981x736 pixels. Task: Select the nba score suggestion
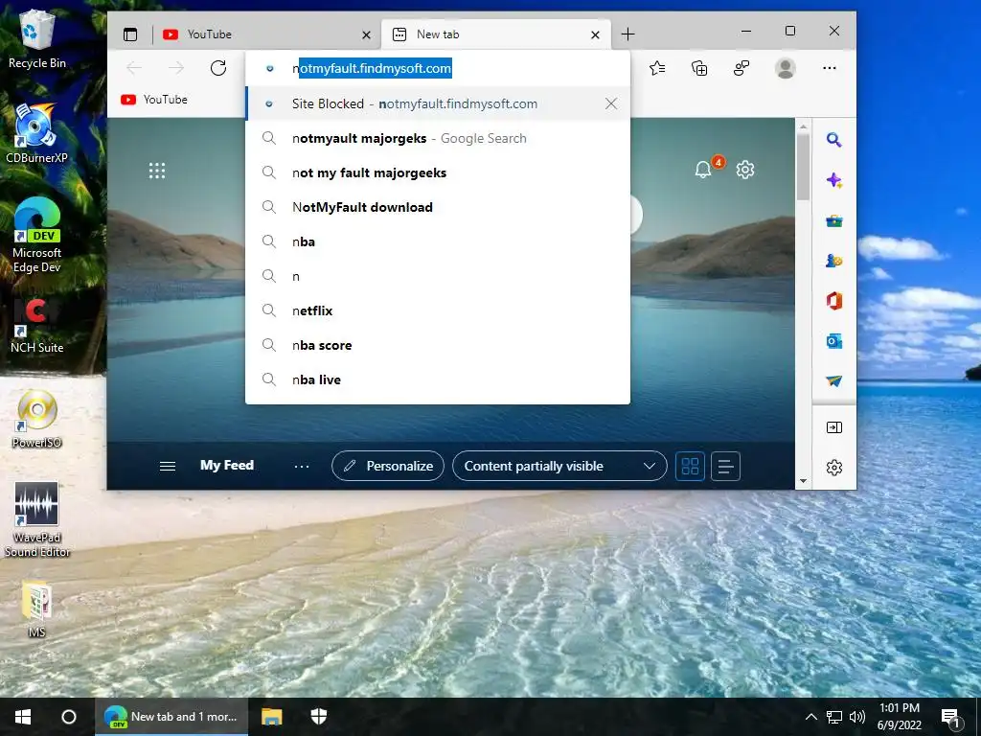(437, 345)
